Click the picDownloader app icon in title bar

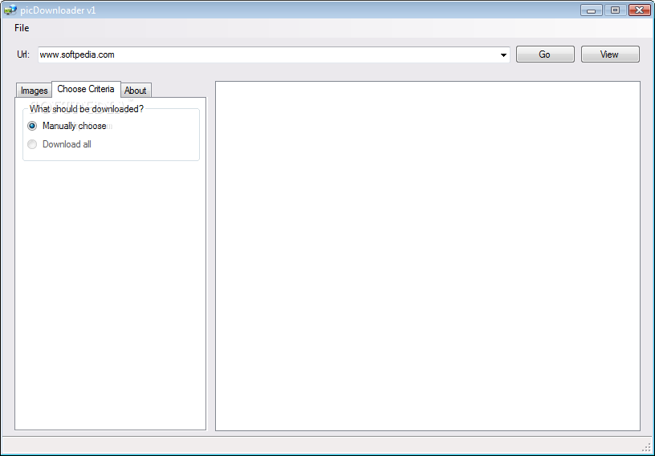[x=10, y=10]
